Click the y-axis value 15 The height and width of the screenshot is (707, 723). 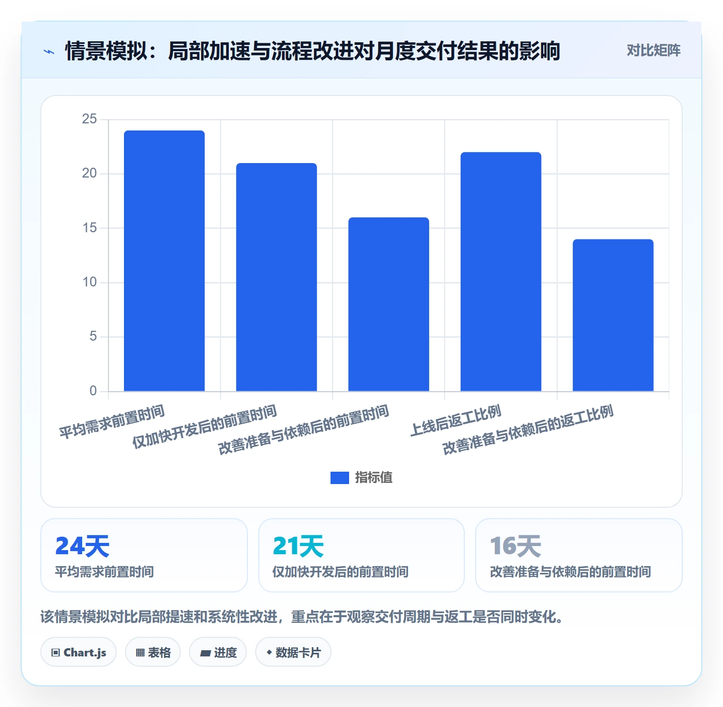tap(89, 228)
